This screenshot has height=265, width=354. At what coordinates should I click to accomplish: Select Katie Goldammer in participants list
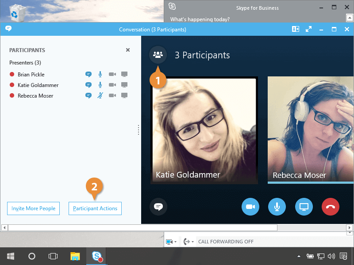[38, 85]
